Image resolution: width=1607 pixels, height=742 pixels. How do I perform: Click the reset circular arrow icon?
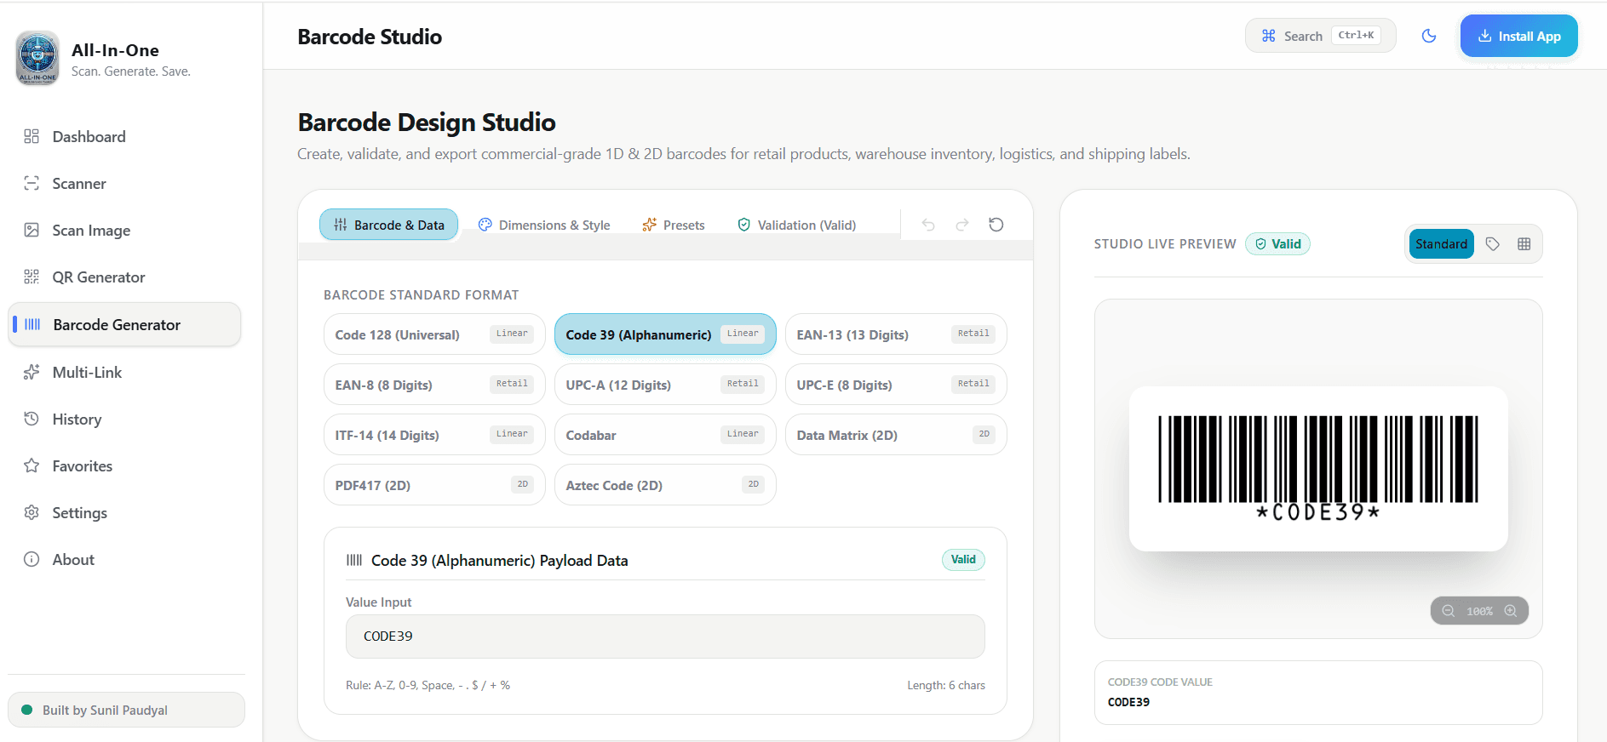click(996, 225)
